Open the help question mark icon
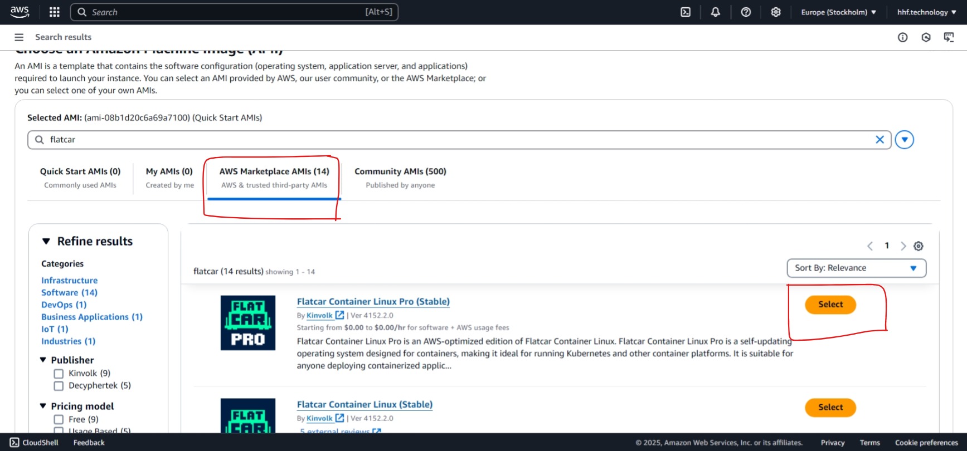967x451 pixels. (x=746, y=12)
